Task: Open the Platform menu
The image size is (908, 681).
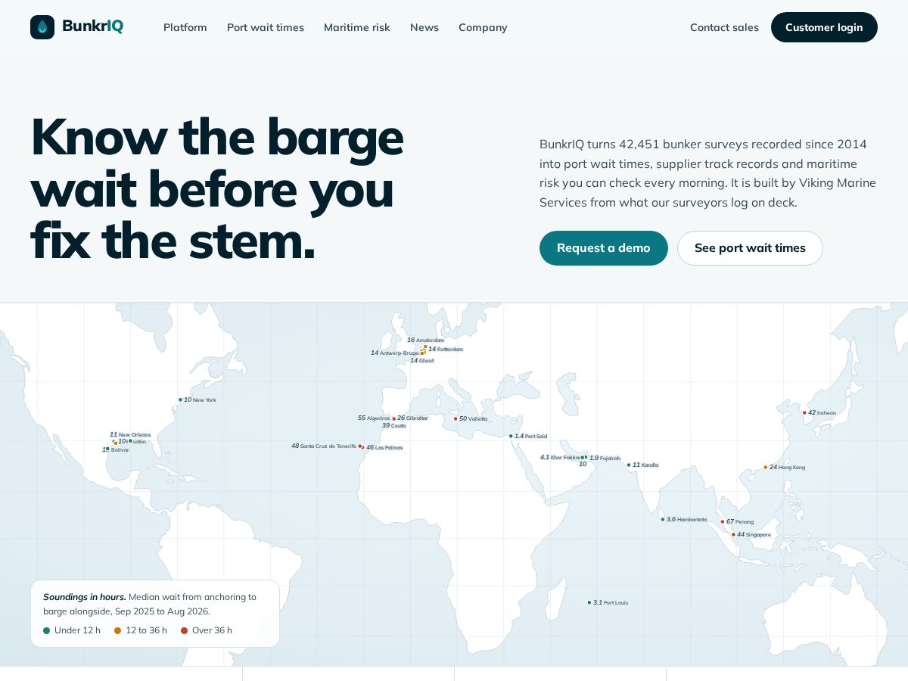Action: [x=185, y=27]
